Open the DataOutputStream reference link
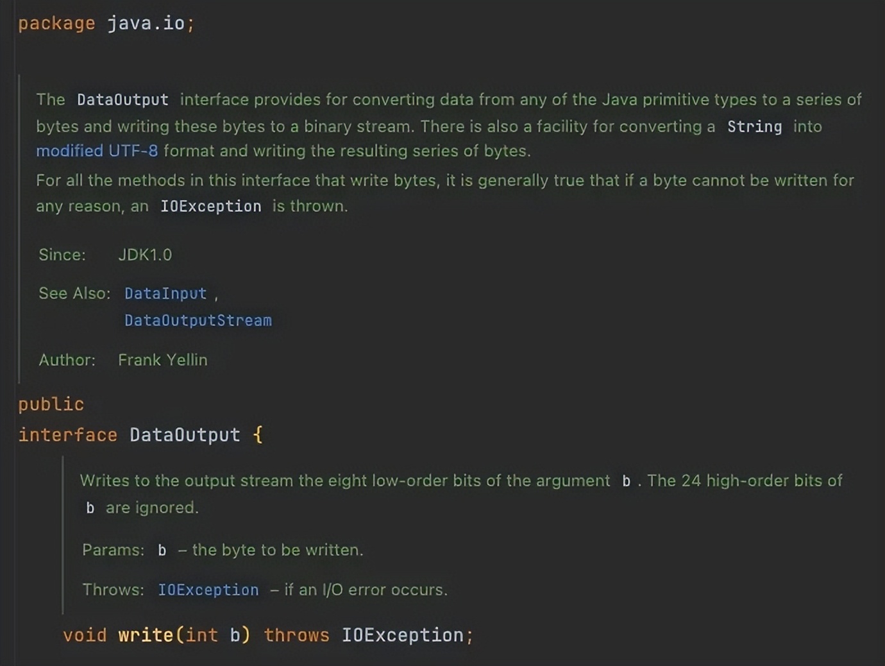885x666 pixels. click(x=198, y=320)
